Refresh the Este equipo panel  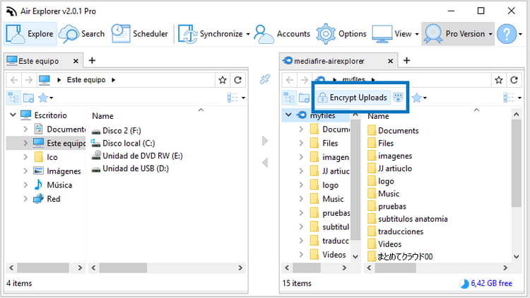(x=238, y=80)
